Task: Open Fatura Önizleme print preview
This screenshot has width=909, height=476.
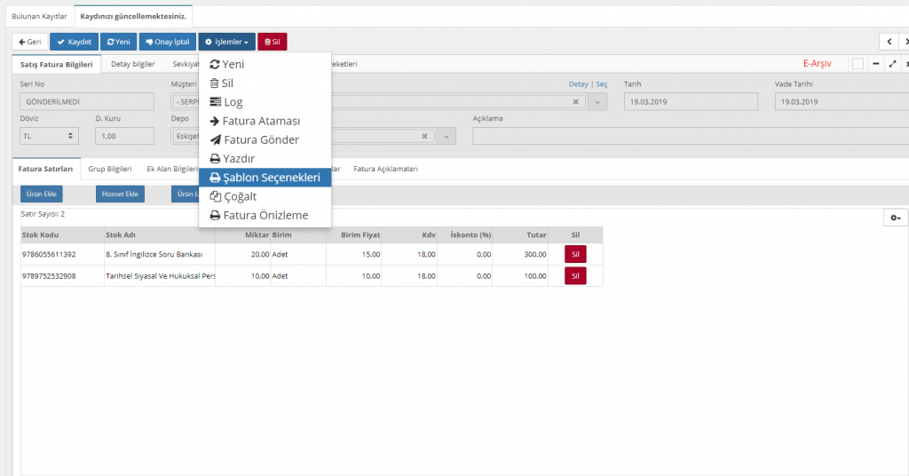Action: pos(265,215)
